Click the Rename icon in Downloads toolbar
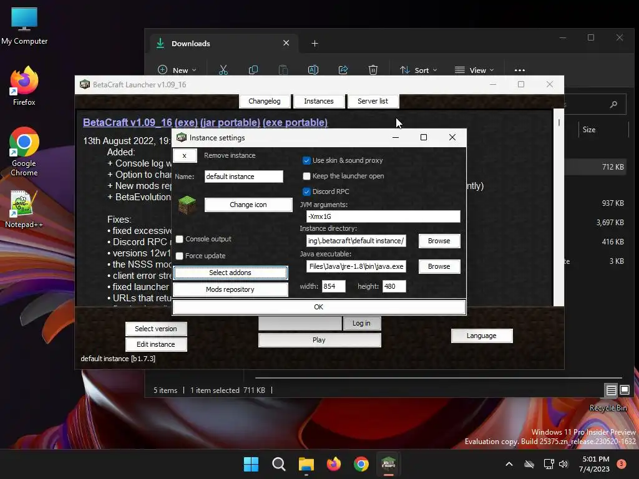This screenshot has width=639, height=479. 313,70
